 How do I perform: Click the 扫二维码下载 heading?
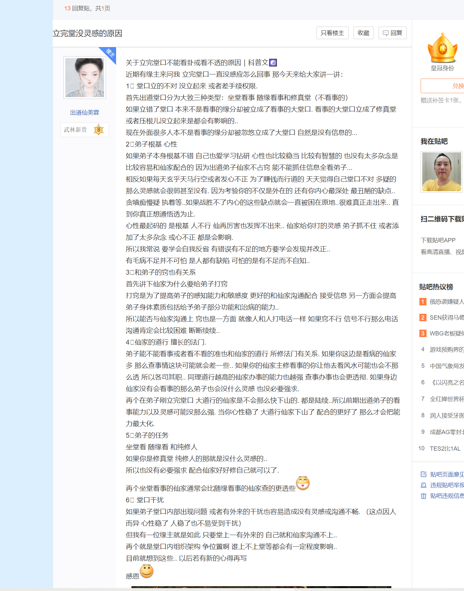coord(442,219)
